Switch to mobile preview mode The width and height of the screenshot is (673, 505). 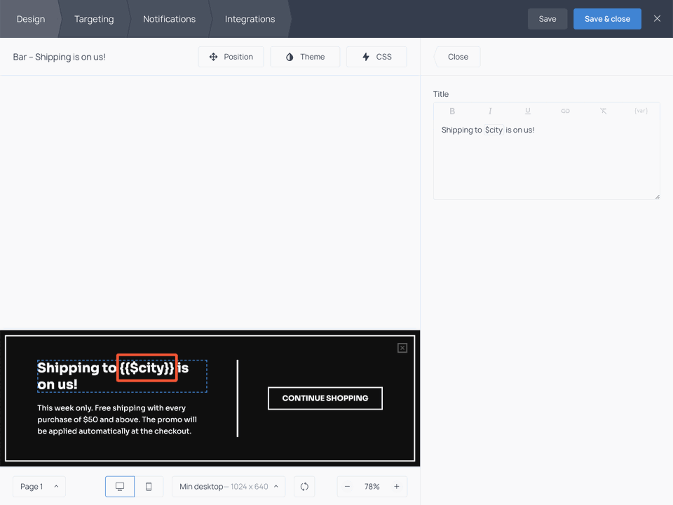click(x=149, y=487)
